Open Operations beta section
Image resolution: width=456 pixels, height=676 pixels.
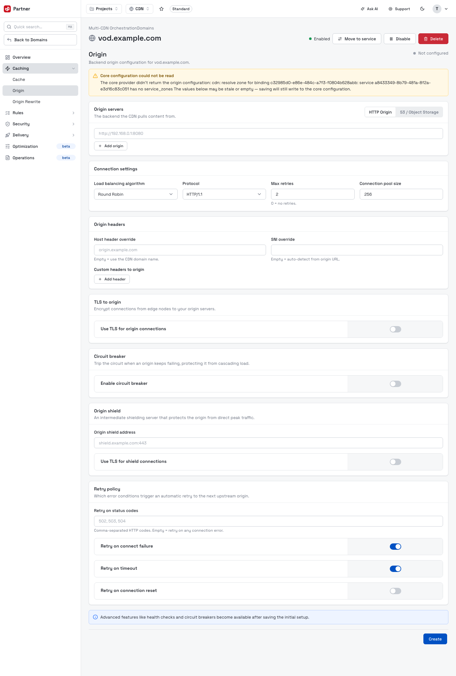click(x=40, y=158)
